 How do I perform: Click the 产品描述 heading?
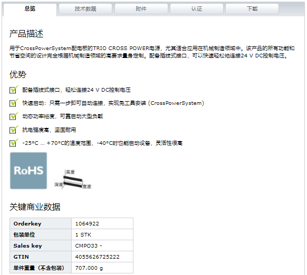(x=26, y=34)
